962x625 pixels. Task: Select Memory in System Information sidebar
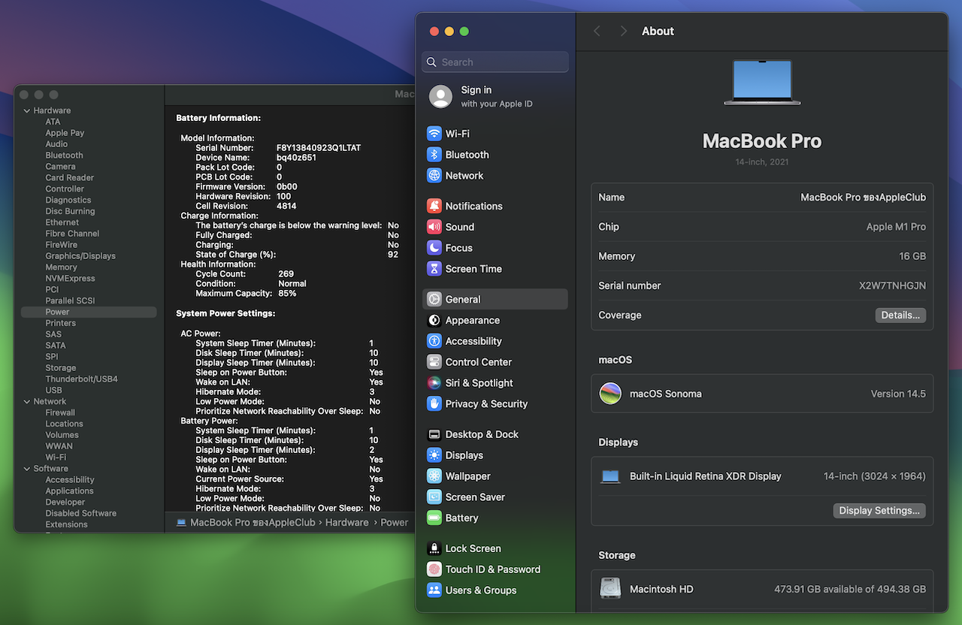61,267
